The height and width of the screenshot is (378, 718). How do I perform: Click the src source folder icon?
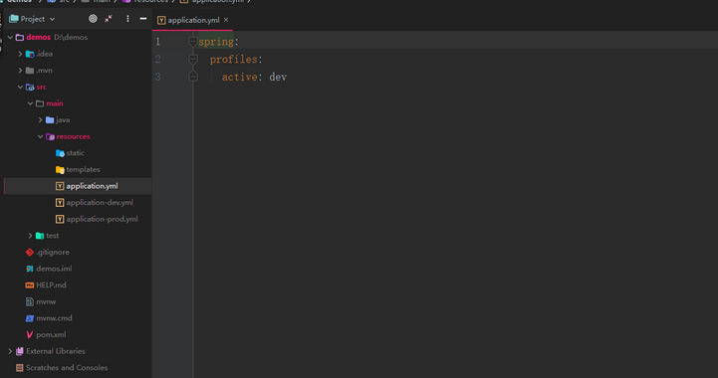click(30, 87)
